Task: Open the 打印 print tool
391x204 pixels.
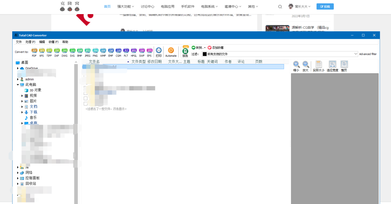Action: click(x=158, y=52)
